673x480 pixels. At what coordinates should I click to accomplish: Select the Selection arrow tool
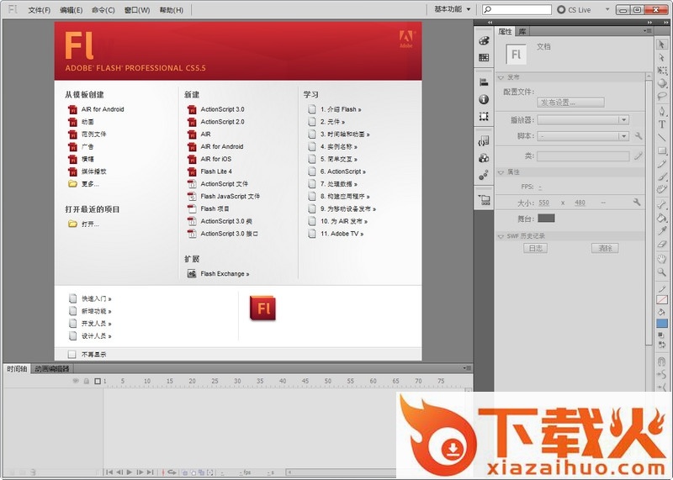[661, 45]
